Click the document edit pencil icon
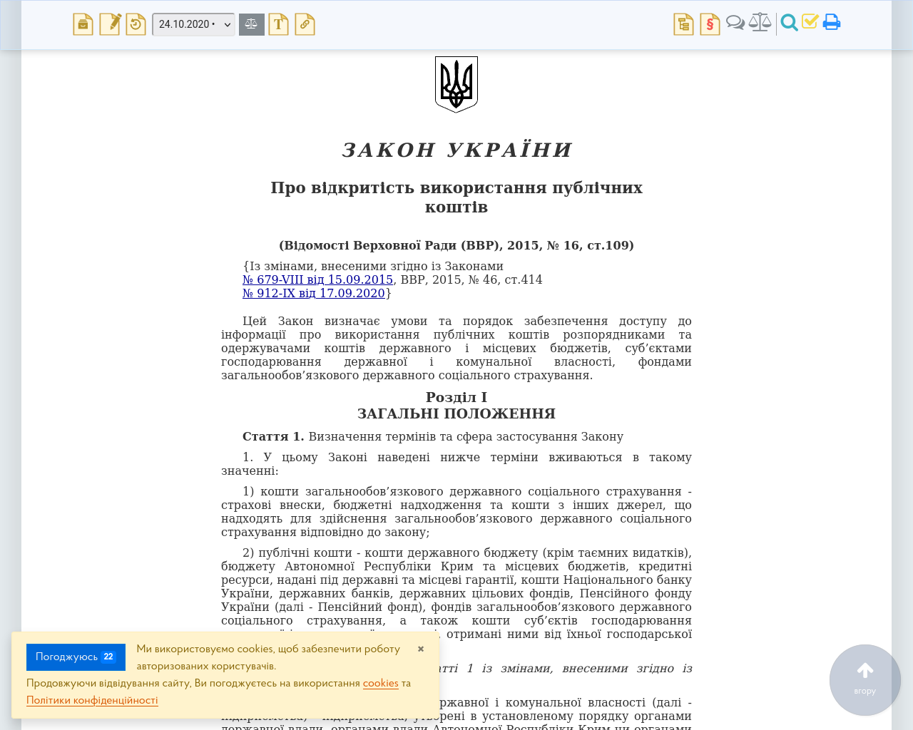This screenshot has height=730, width=913. tap(110, 24)
